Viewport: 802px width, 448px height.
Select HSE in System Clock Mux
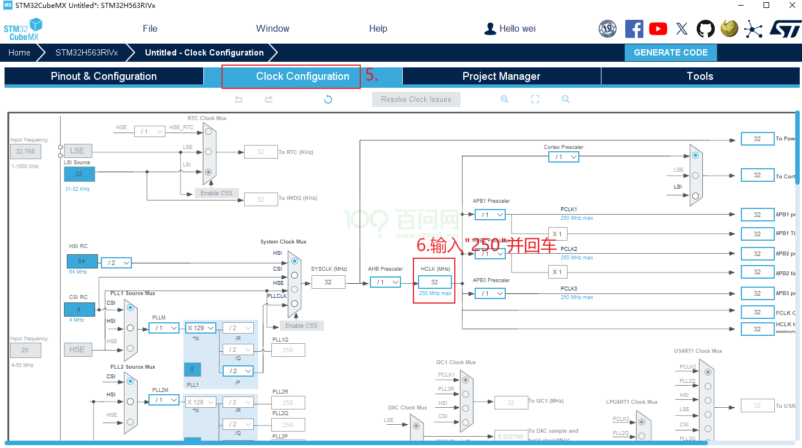tap(294, 289)
